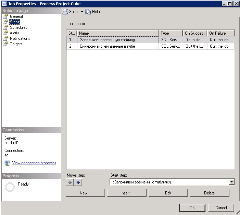Select the Steps page
This screenshot has width=240, height=215.
(14, 22)
